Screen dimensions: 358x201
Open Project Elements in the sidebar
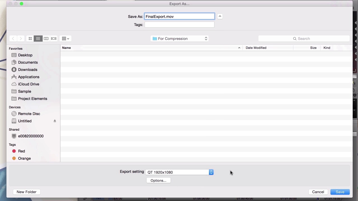point(32,99)
